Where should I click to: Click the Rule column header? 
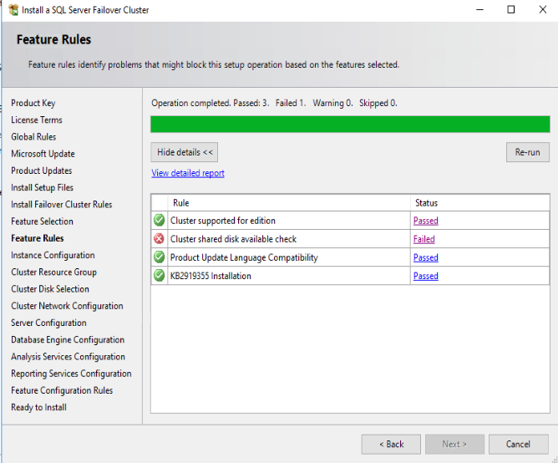click(x=289, y=203)
